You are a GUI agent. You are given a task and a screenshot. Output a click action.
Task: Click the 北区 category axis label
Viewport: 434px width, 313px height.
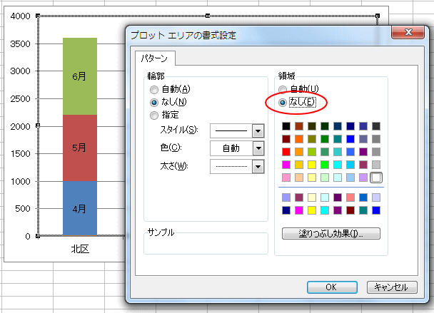(x=80, y=249)
